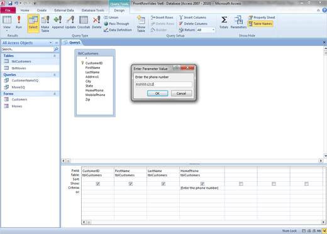Choose the Append query type
This screenshot has width=327, height=234.
click(x=58, y=22)
